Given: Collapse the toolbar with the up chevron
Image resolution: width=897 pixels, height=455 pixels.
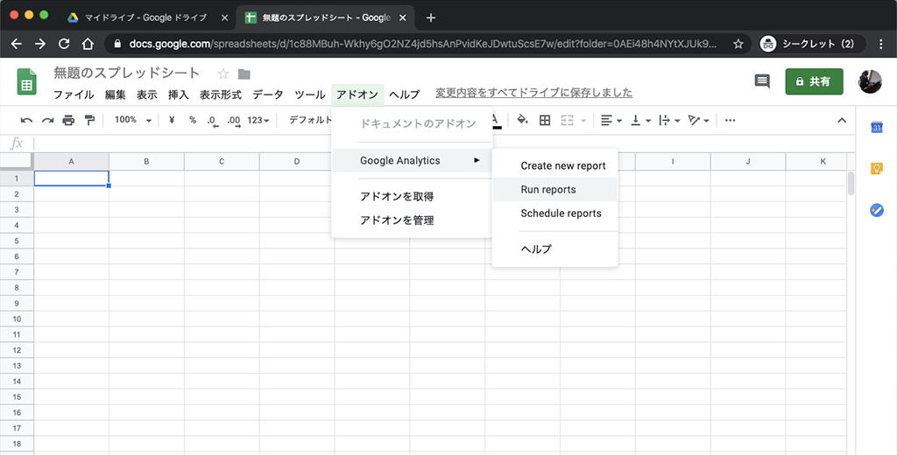Looking at the screenshot, I should tap(842, 120).
